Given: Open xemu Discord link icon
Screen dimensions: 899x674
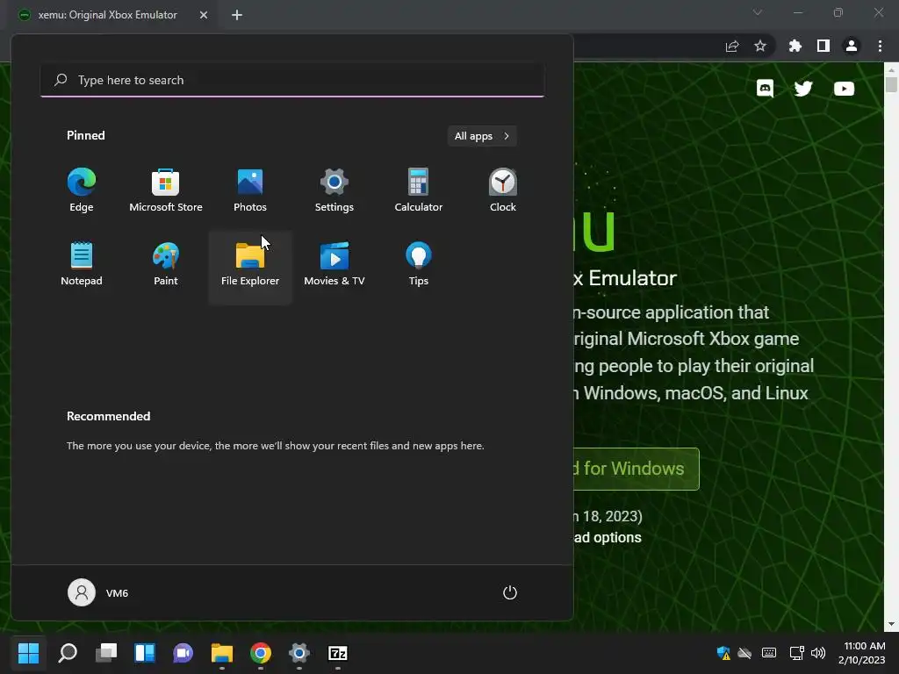Looking at the screenshot, I should pos(765,89).
